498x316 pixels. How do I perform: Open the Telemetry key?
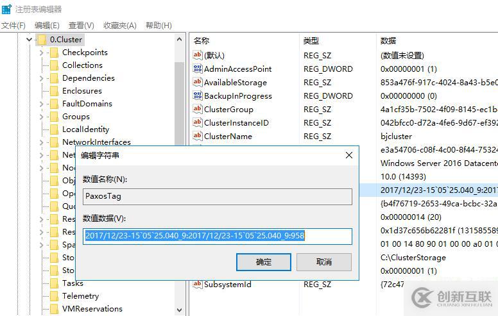click(x=80, y=296)
